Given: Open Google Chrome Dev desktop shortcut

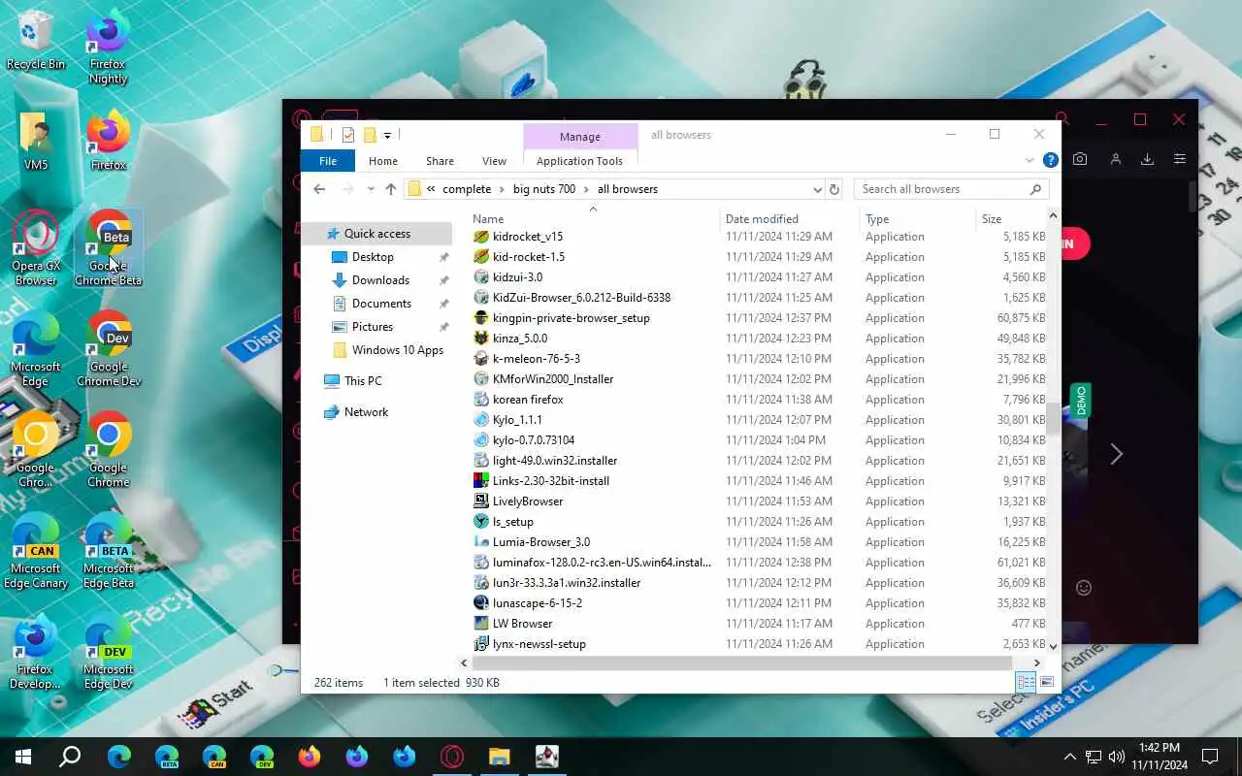Looking at the screenshot, I should point(109,349).
